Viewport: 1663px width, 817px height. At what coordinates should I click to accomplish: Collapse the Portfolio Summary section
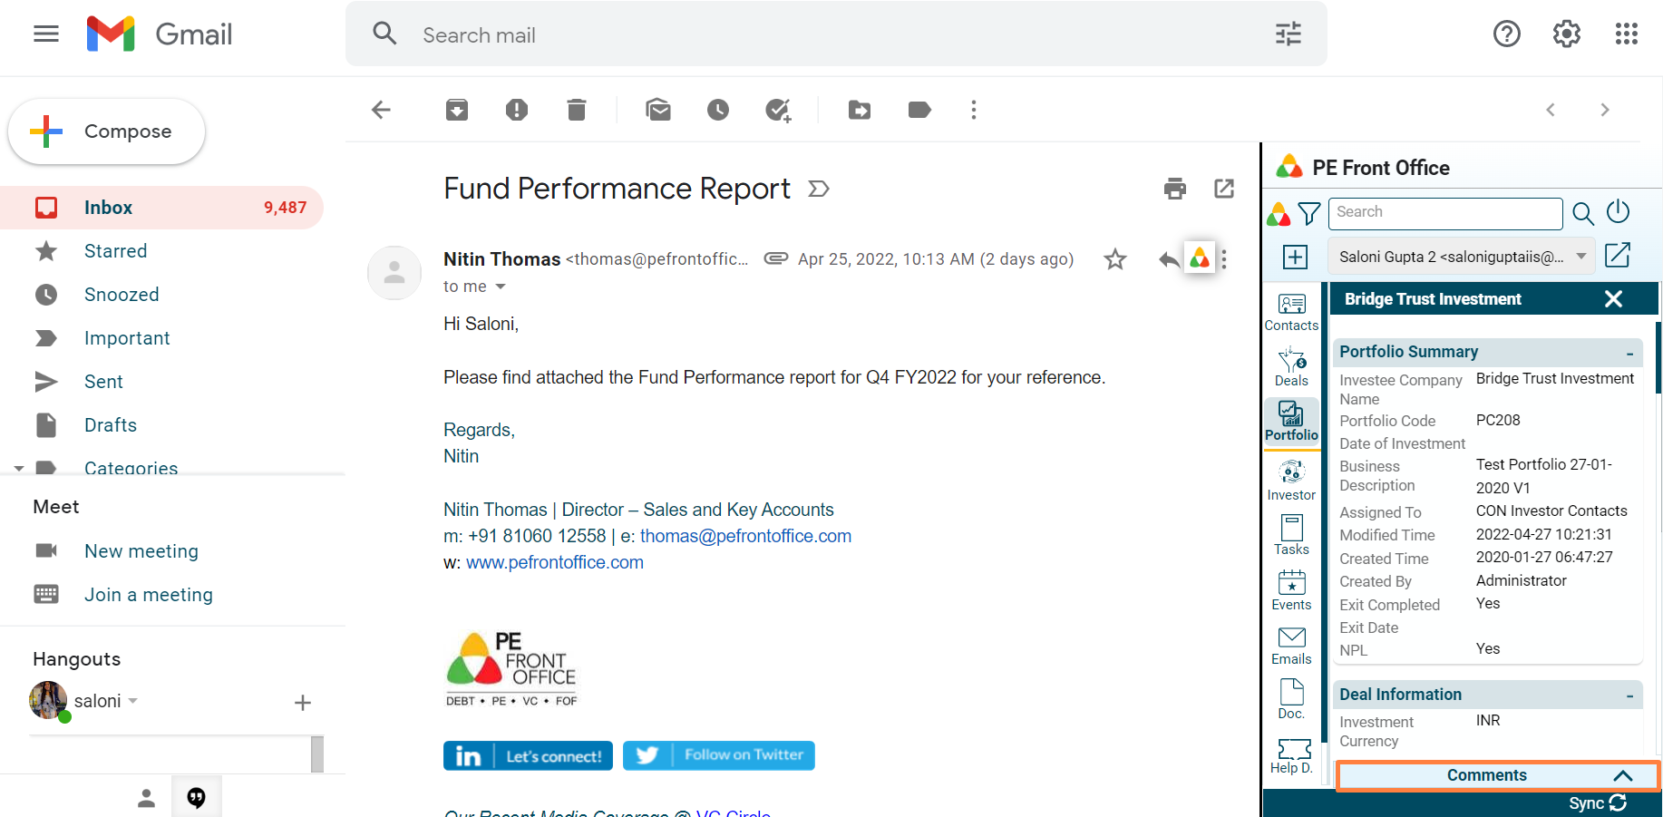click(1629, 353)
